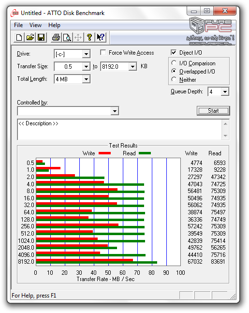The height and width of the screenshot is (313, 249).
Task: Click the 8192.0 row read value 83691
Action: pyautogui.click(x=218, y=262)
